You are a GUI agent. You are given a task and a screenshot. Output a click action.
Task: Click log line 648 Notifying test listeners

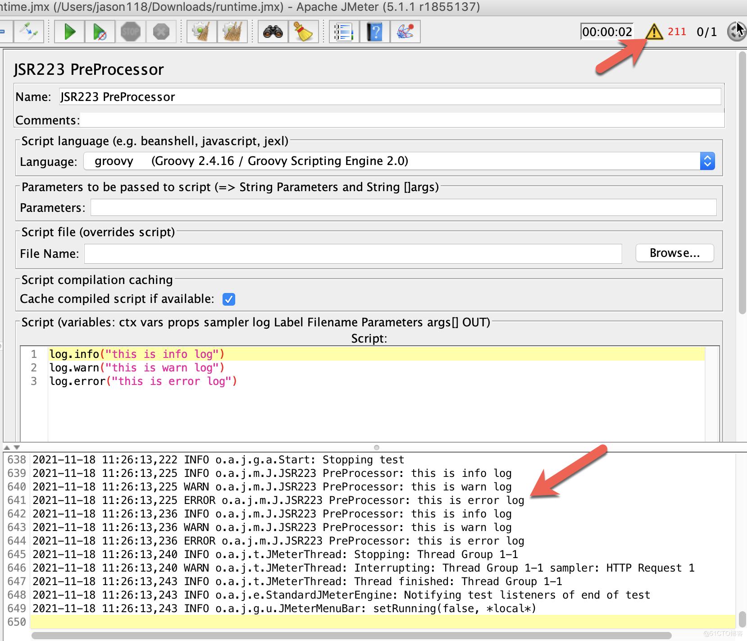[342, 595]
